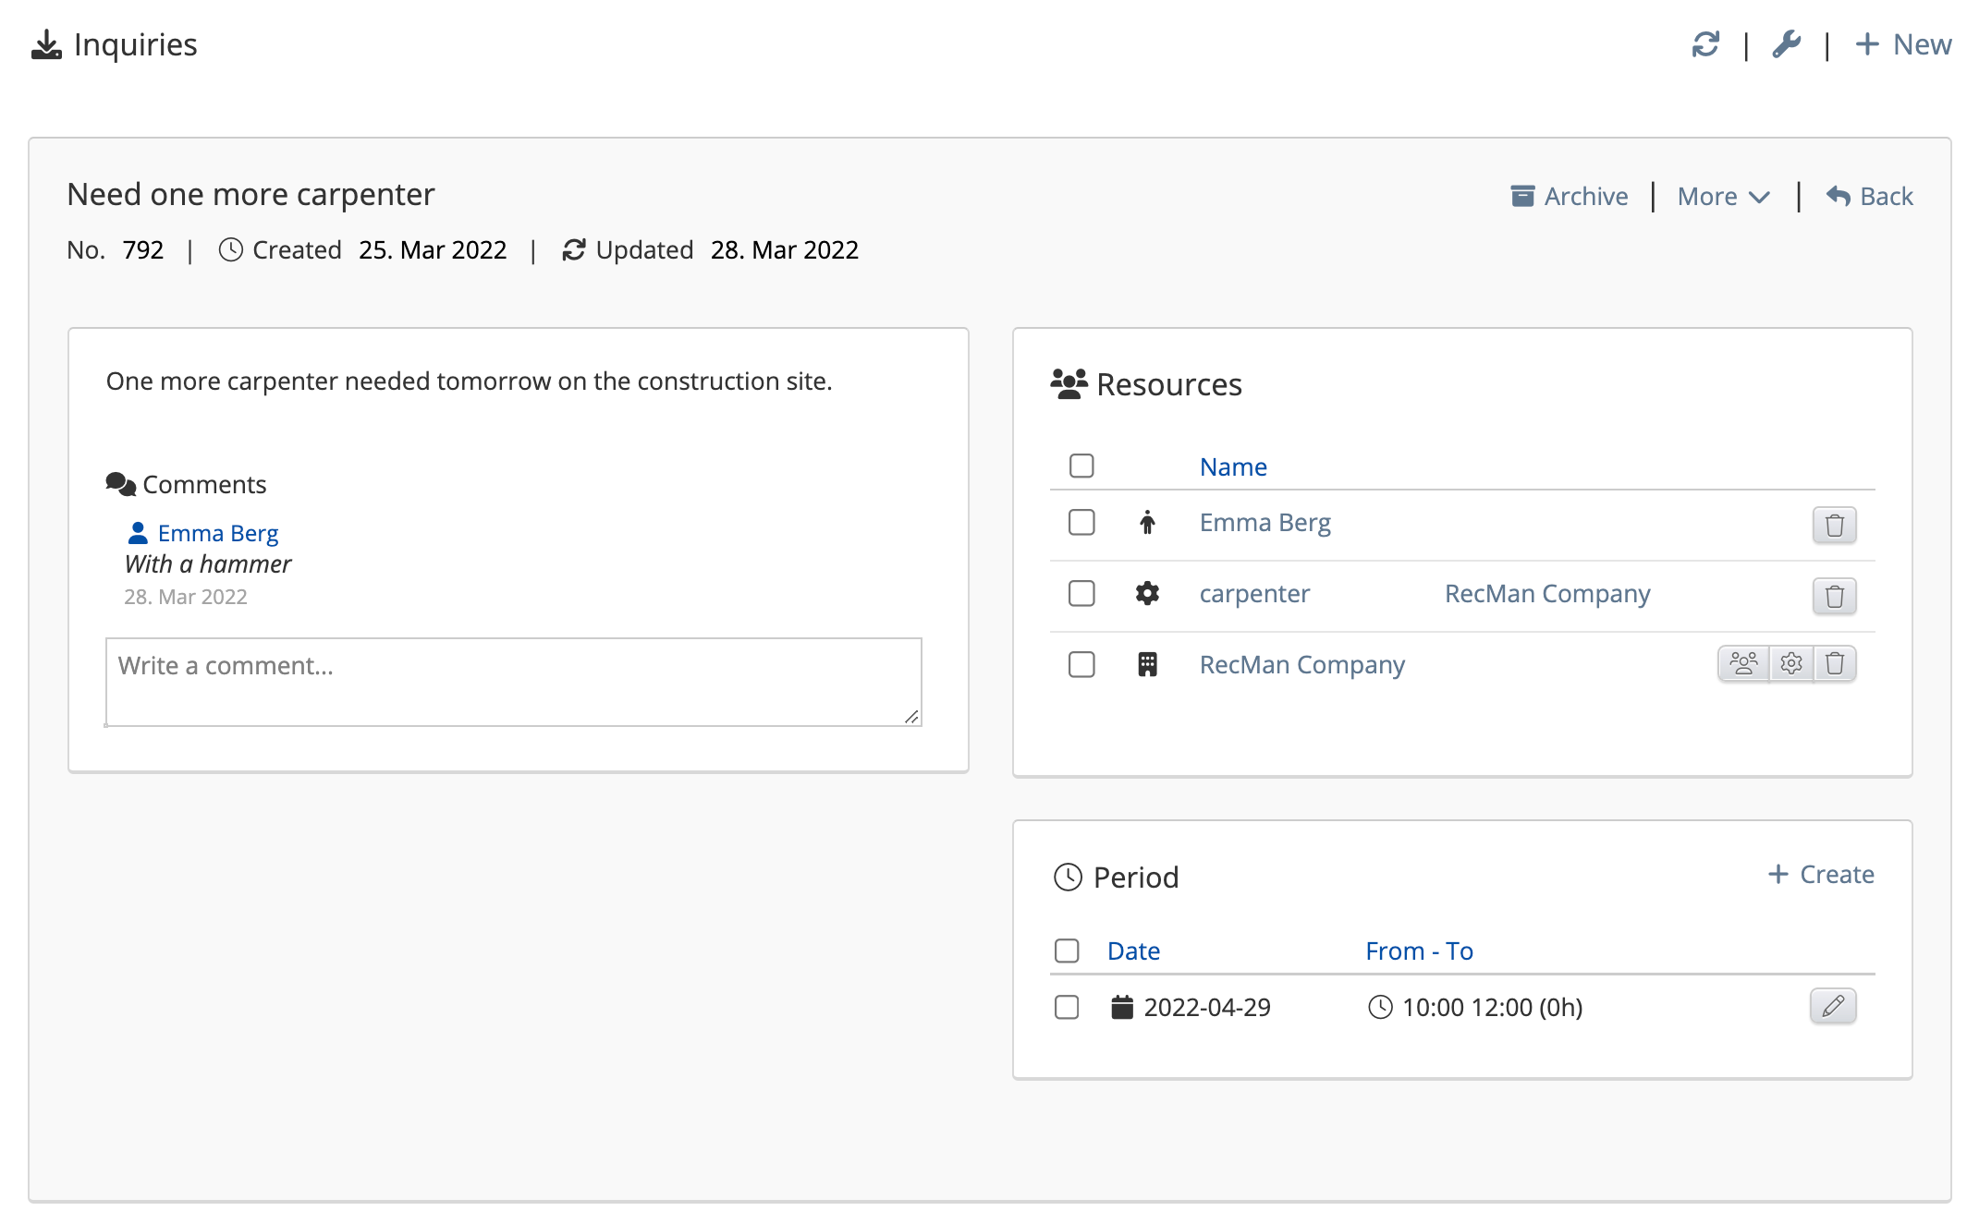Image resolution: width=1967 pixels, height=1223 pixels.
Task: Archive this inquiry
Action: (1569, 197)
